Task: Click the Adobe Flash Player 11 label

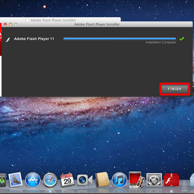Action: (34, 39)
